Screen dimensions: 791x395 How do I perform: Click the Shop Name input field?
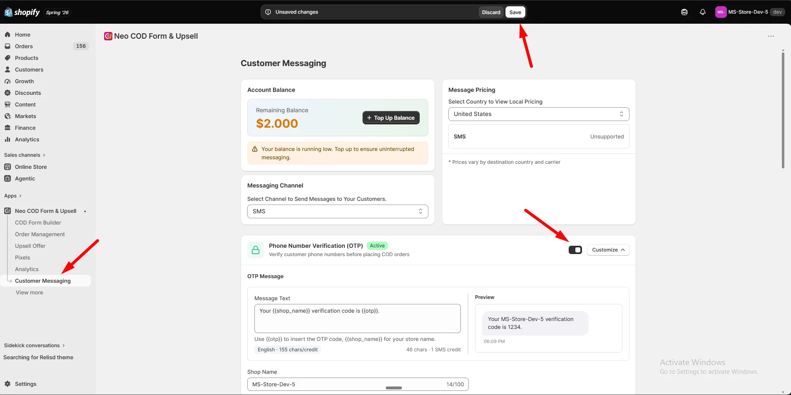point(358,384)
